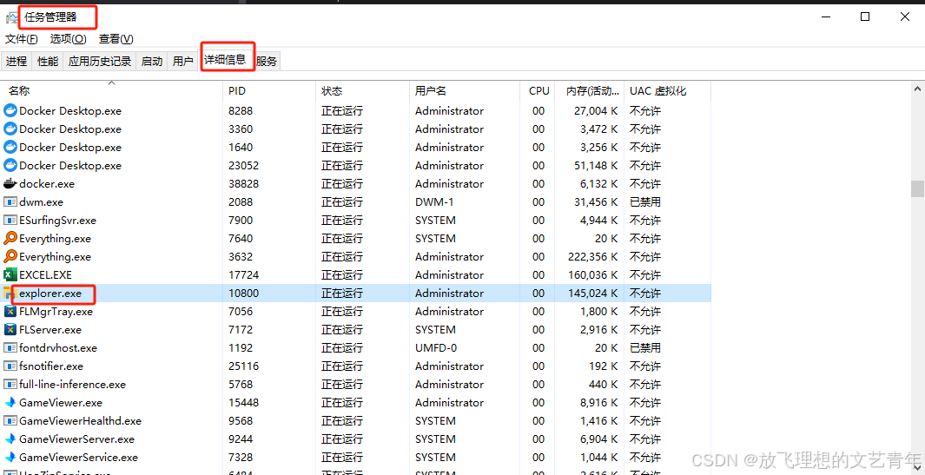The height and width of the screenshot is (475, 925).
Task: Click Docker Desktop icon for PID 3360
Action: click(x=10, y=129)
